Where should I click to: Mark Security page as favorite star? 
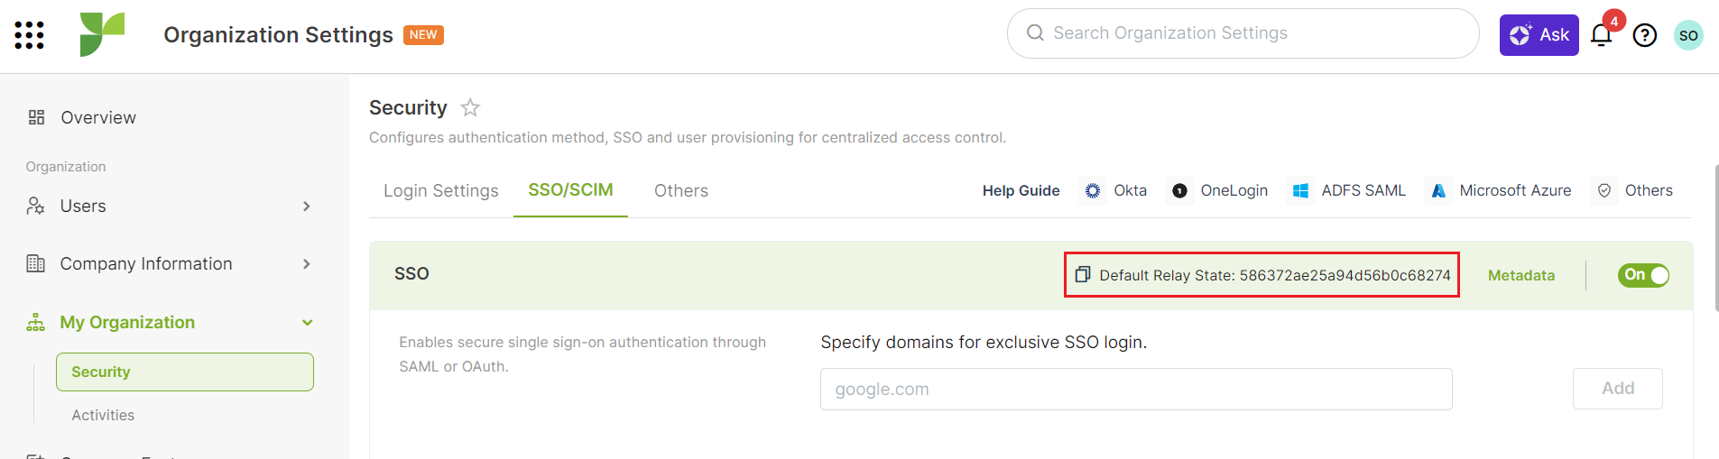[x=470, y=108]
